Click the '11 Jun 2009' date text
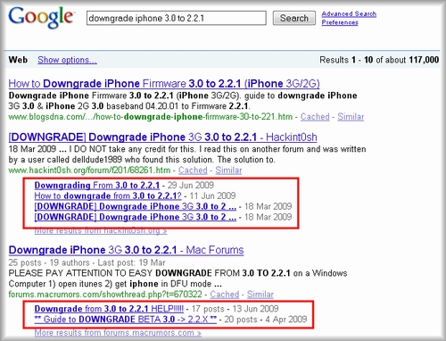The width and height of the screenshot is (446, 341). click(x=212, y=195)
